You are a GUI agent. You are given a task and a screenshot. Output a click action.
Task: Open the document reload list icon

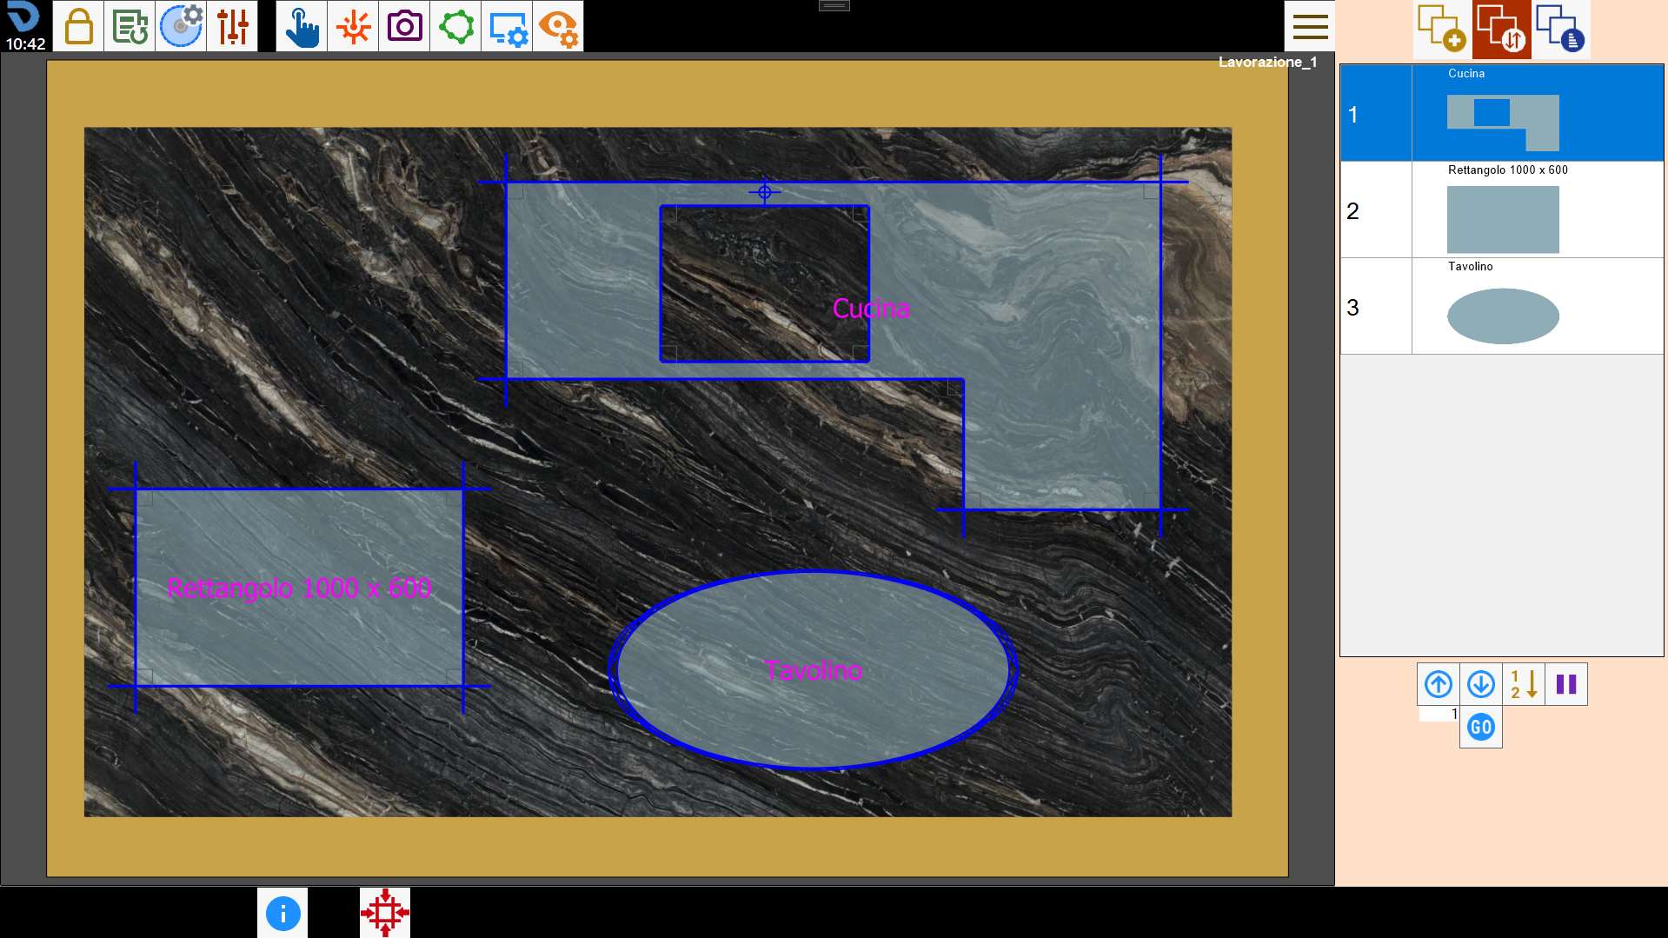(x=130, y=26)
